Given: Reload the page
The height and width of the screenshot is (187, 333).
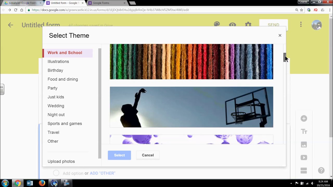Looking at the screenshot, I should [x=16, y=10].
